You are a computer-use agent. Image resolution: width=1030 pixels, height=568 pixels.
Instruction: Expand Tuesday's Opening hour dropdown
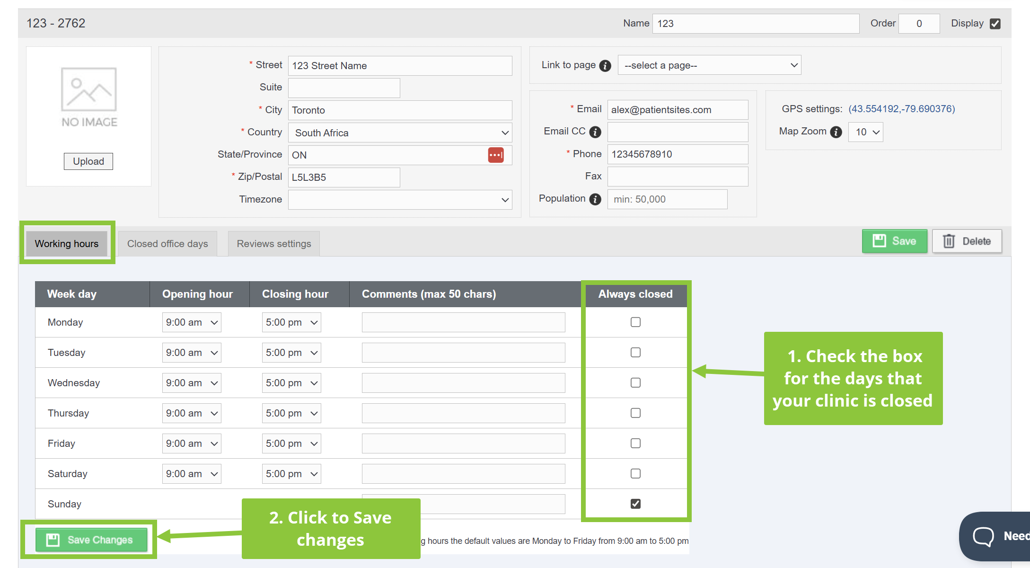tap(192, 353)
